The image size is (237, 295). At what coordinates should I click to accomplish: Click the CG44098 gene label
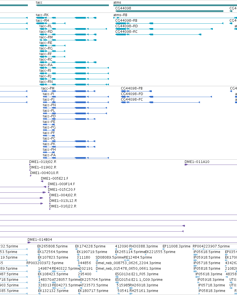123,8
